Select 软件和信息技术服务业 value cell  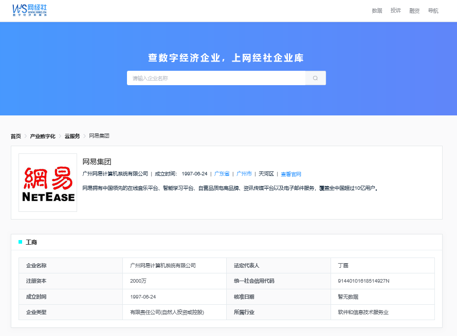[382, 312]
